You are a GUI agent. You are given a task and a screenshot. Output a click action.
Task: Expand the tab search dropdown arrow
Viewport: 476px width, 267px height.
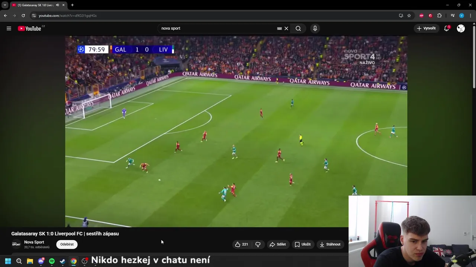click(5, 5)
